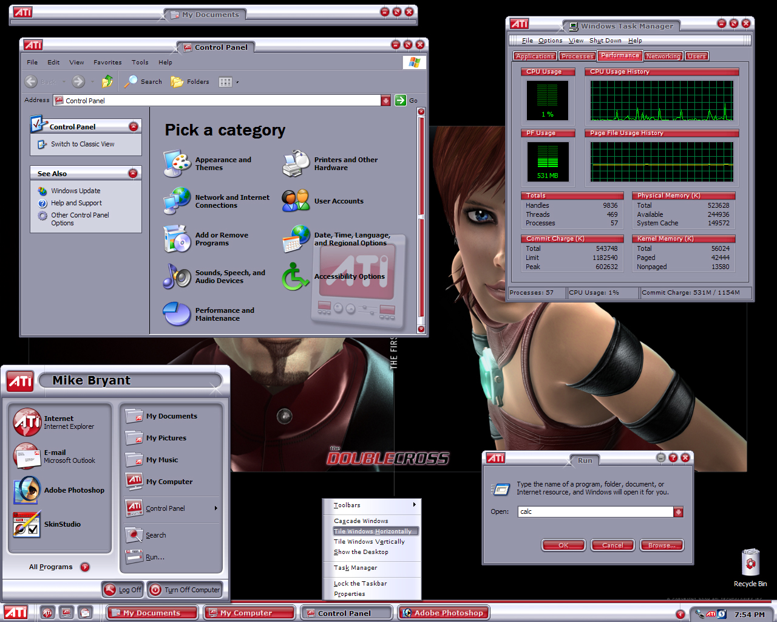The image size is (777, 622).
Task: Click the taskbar clock showing 7:54 PM
Action: point(749,615)
